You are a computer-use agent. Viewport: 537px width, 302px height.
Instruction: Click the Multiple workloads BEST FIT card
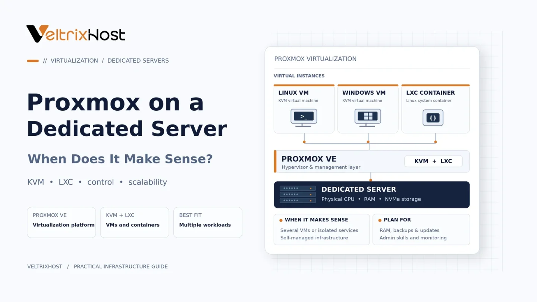tap(208, 222)
